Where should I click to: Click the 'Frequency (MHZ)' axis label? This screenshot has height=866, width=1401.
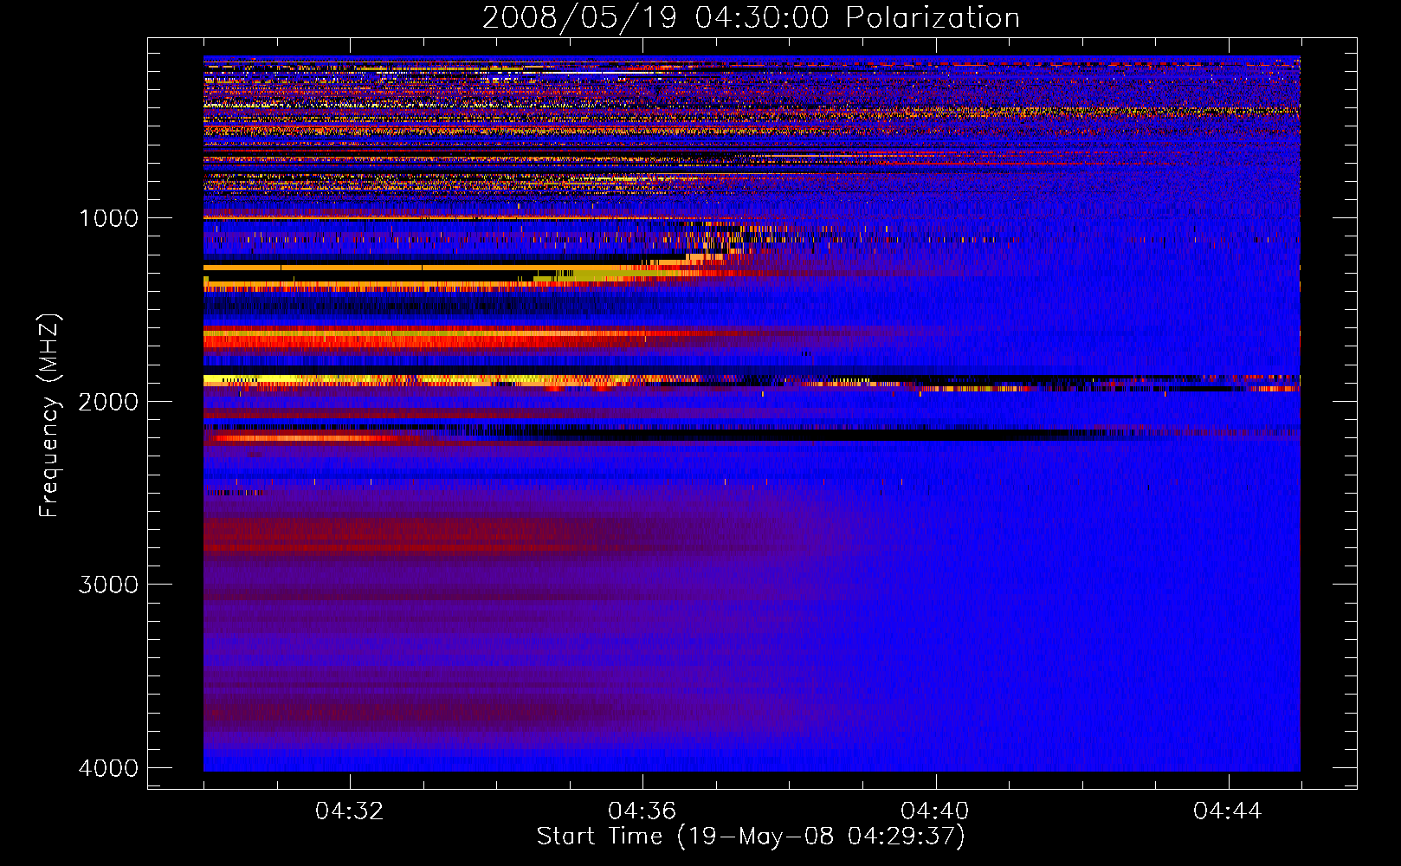(49, 416)
